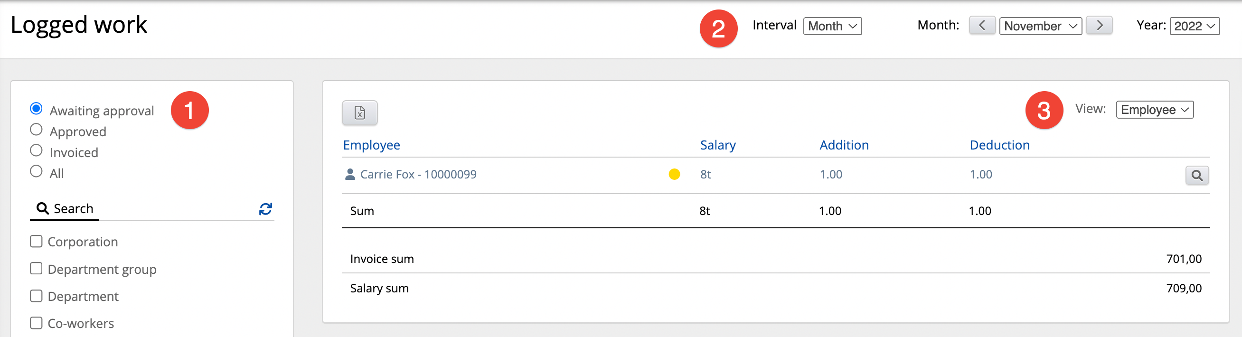Click the person icon beside Carrie Fox

coord(350,175)
